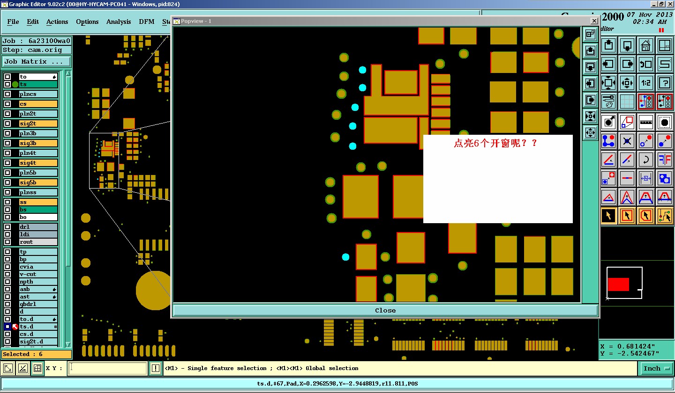Toggle the checkbox for layer drl
675x393 pixels.
pos(7,227)
